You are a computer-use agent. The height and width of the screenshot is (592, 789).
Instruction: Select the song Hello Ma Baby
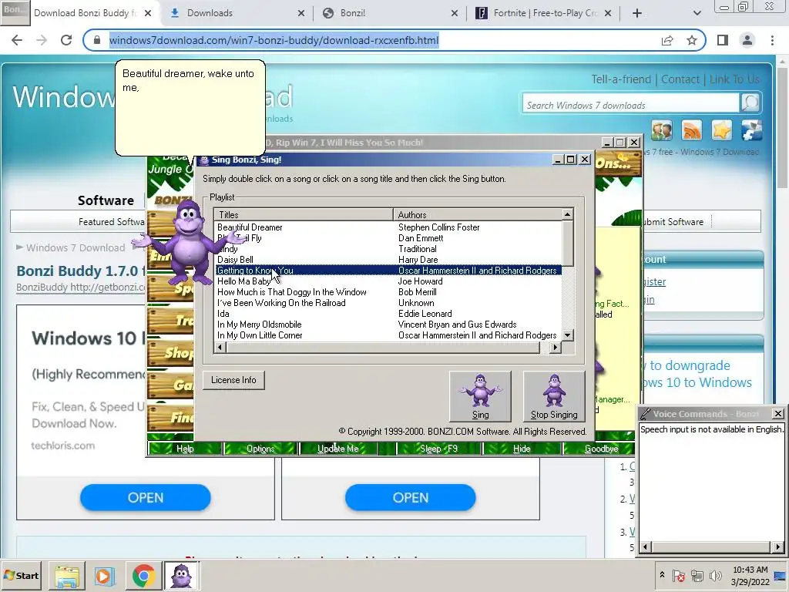pyautogui.click(x=243, y=281)
